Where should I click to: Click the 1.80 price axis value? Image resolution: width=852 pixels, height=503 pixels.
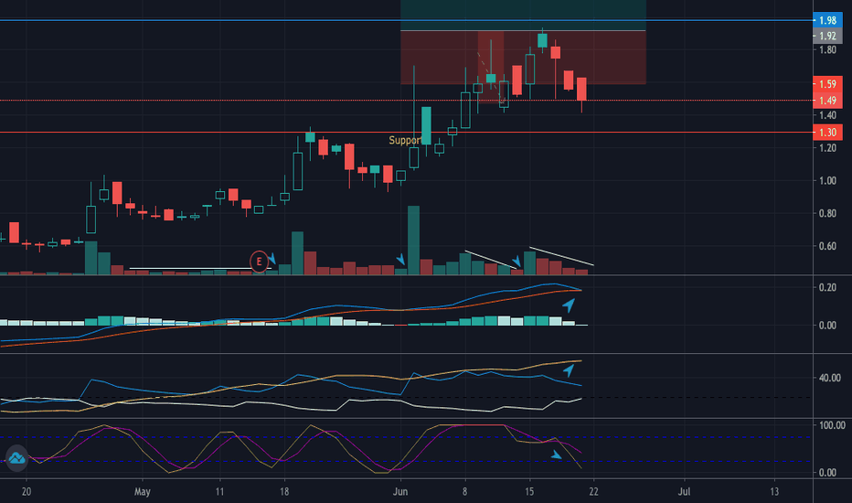coord(827,50)
